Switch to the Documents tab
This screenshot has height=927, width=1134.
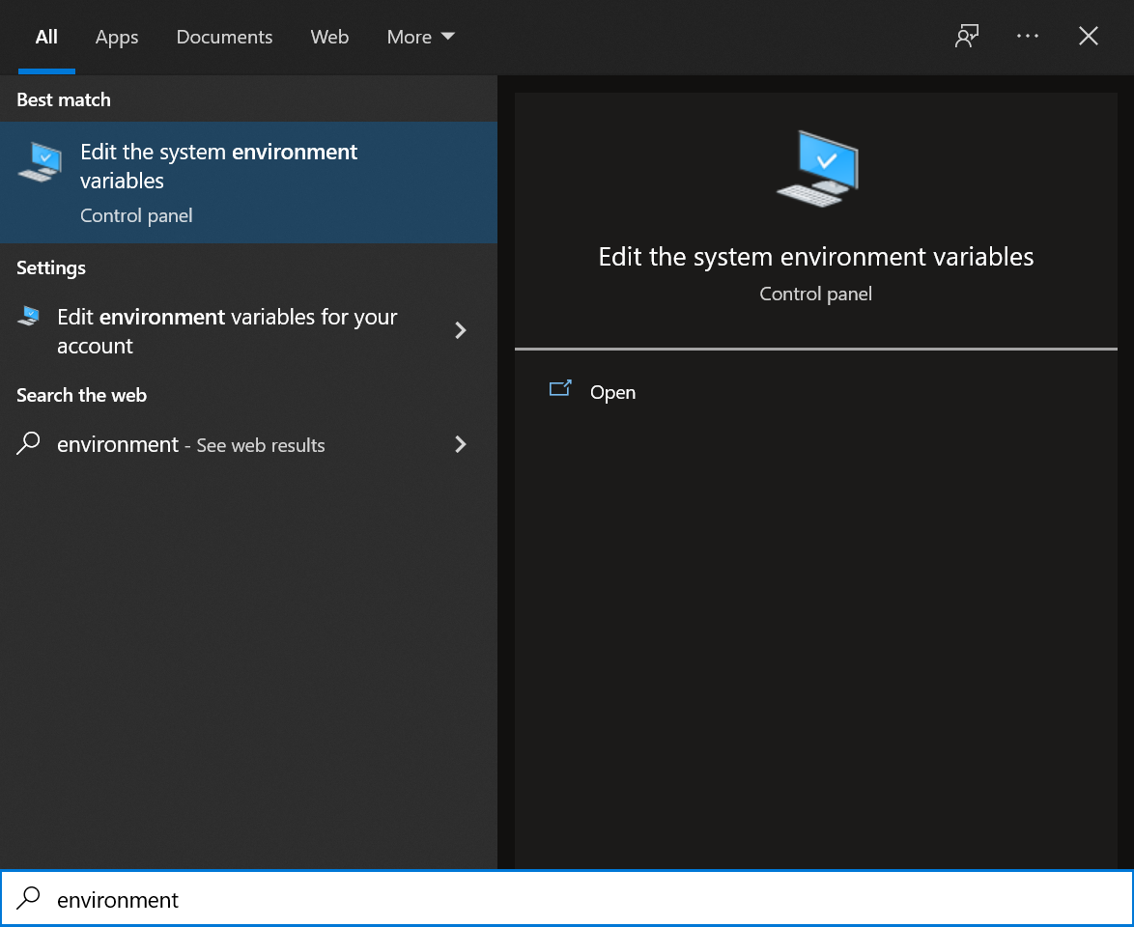[x=224, y=37]
